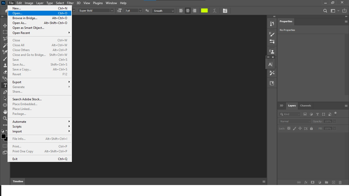The height and width of the screenshot is (196, 349).
Task: Select the Zoom tool
Action: coord(5,118)
